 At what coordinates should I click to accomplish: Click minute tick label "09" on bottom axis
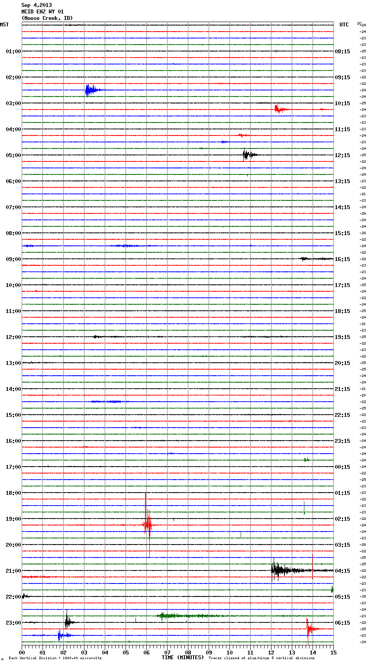point(209,652)
